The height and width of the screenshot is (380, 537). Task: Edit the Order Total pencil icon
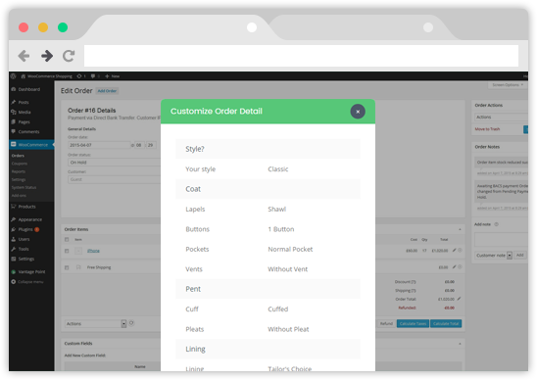459,299
